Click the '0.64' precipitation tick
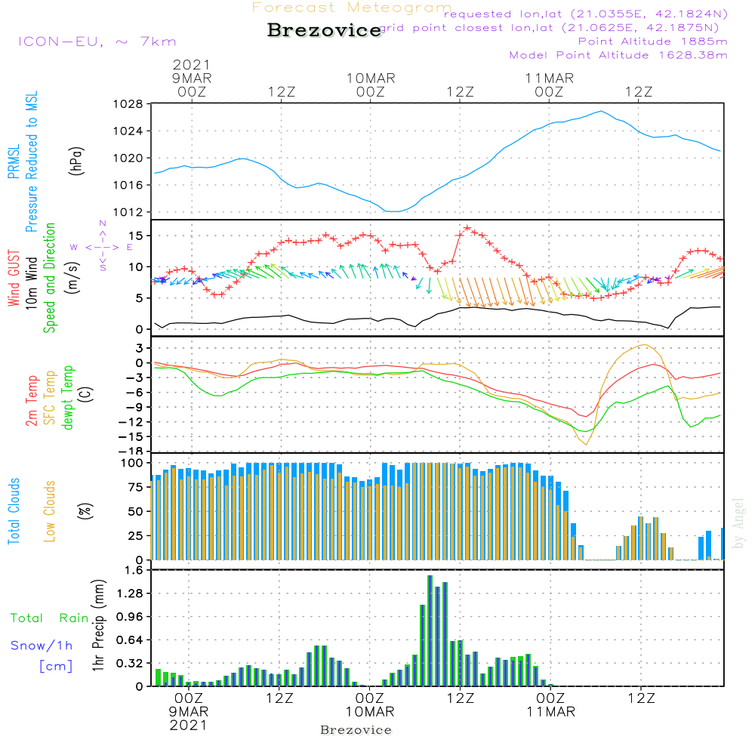 (x=130, y=640)
